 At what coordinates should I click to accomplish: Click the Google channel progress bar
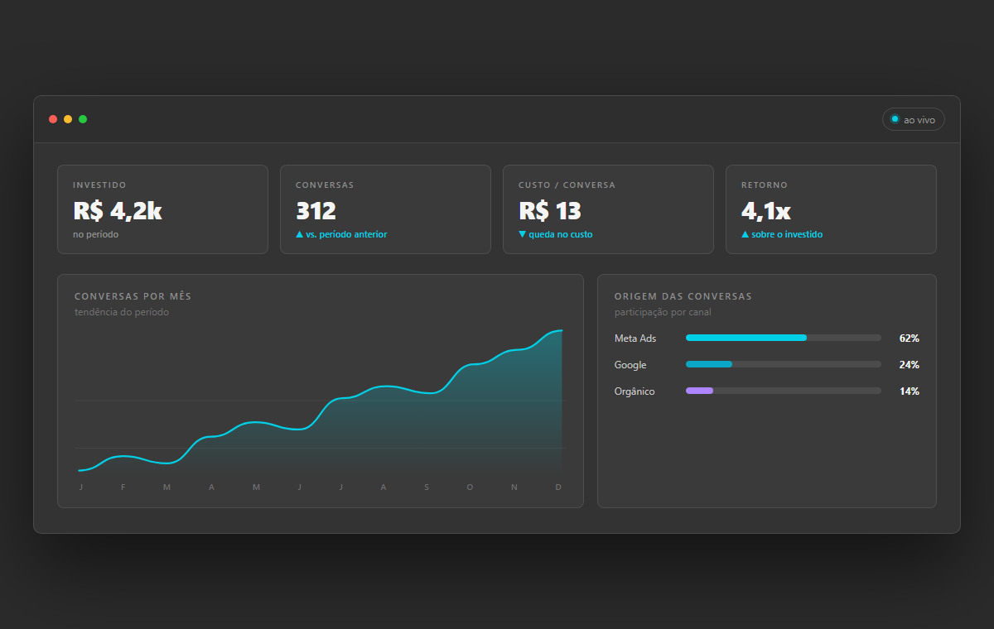(x=784, y=364)
